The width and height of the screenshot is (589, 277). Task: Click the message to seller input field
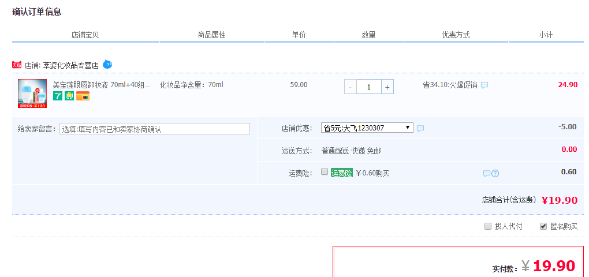point(155,129)
